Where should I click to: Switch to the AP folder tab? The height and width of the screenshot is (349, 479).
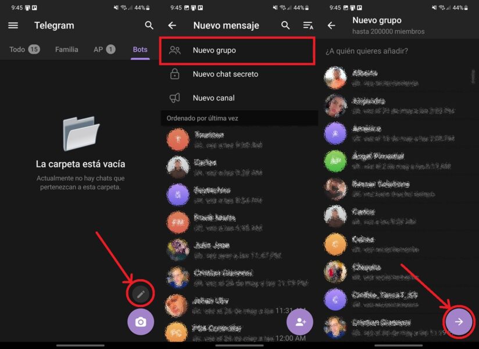point(105,49)
